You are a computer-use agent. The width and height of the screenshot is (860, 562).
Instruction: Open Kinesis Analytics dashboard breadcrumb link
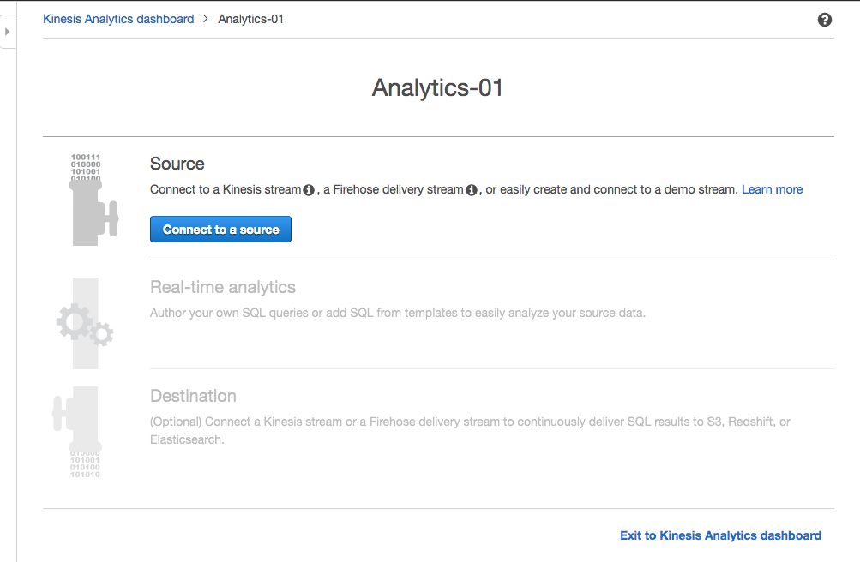point(118,19)
